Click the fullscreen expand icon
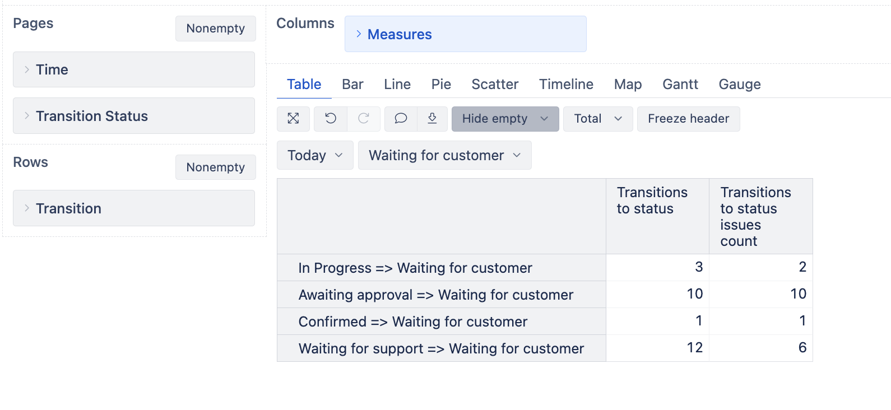Screen dimensions: 891x410 tap(293, 118)
